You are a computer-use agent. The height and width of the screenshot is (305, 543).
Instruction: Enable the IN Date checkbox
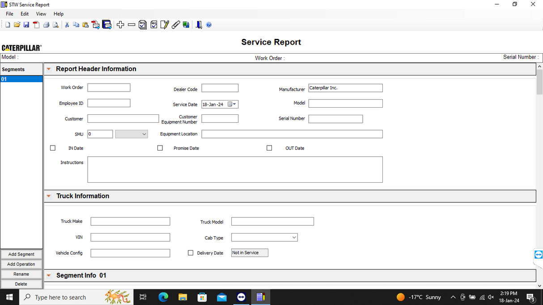coord(53,148)
